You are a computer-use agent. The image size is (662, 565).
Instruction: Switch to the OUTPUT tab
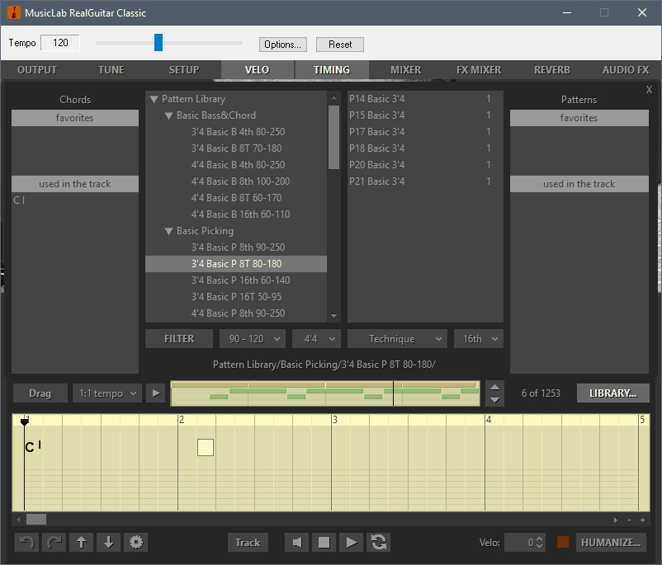click(37, 69)
